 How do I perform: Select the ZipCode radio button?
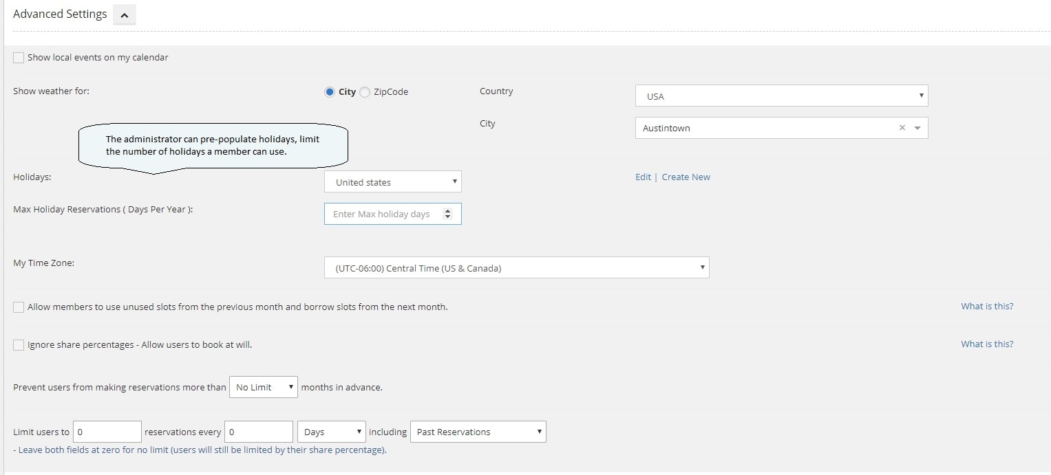coord(365,92)
